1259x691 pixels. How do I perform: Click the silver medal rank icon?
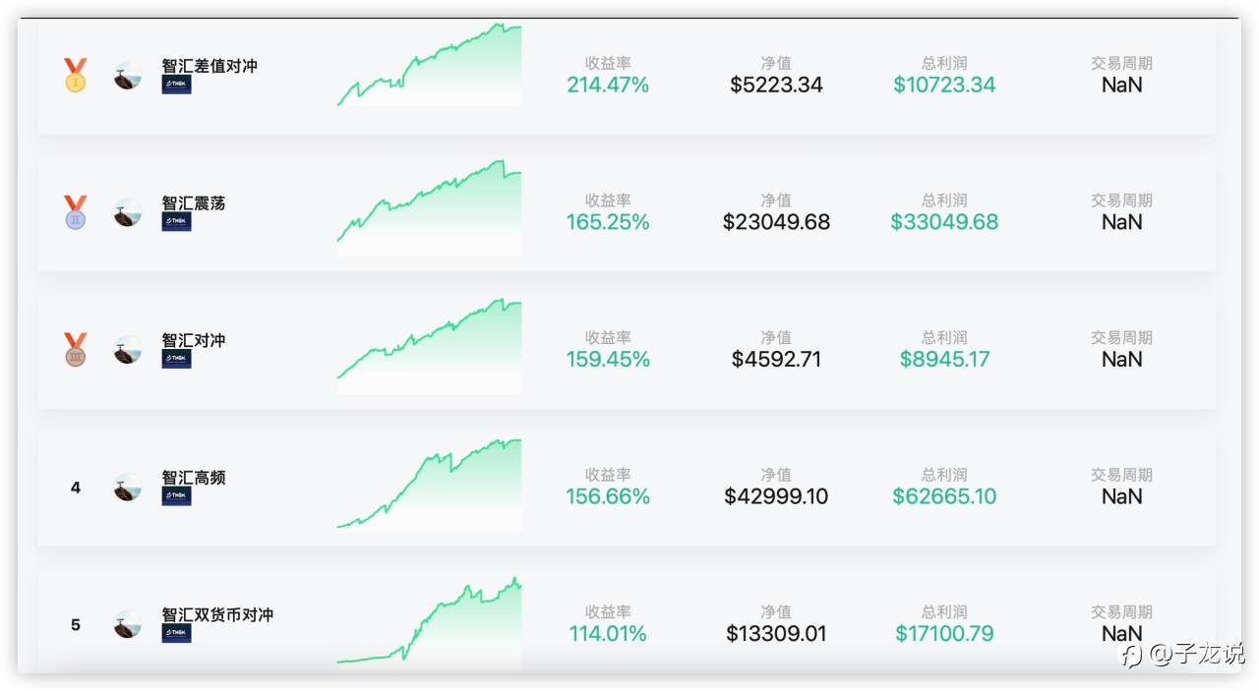76,212
